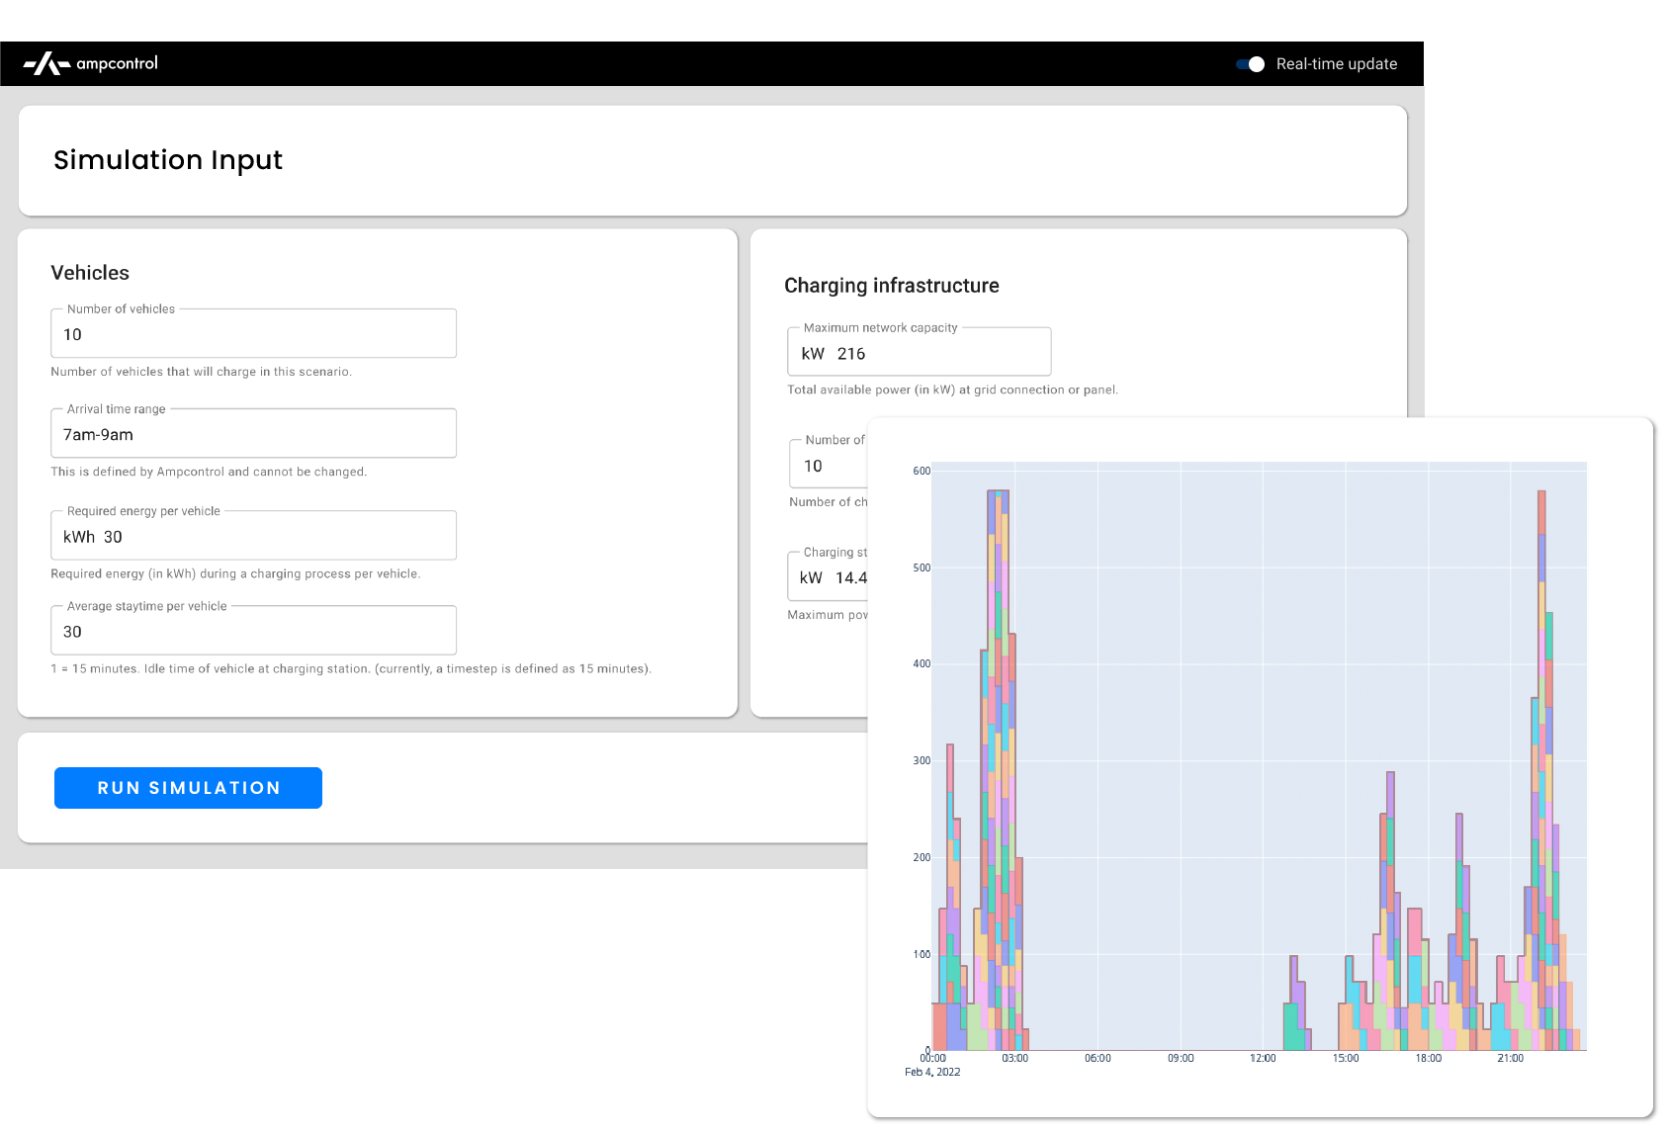The image size is (1667, 1134).
Task: Edit the Required energy per vehicle value
Action: coord(252,537)
